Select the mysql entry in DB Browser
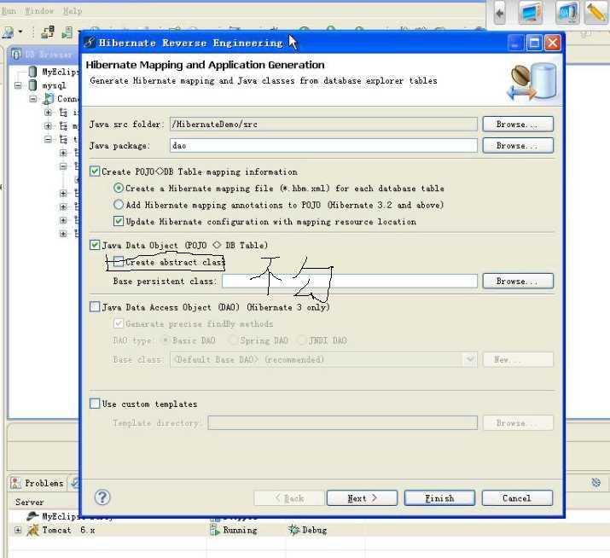 (x=54, y=85)
